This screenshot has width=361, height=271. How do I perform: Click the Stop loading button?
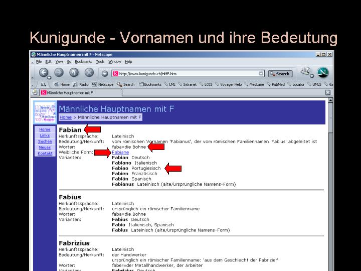(89, 73)
